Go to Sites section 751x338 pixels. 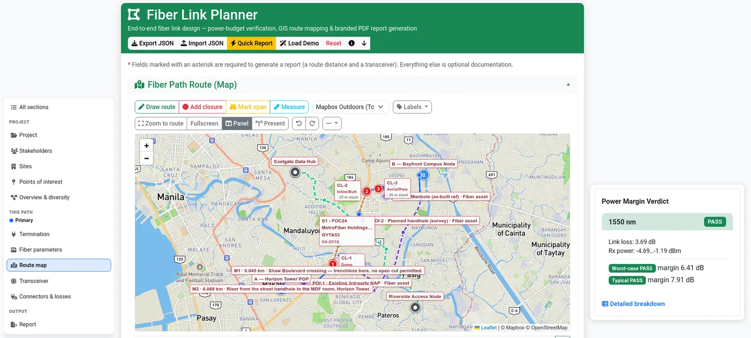59,166
